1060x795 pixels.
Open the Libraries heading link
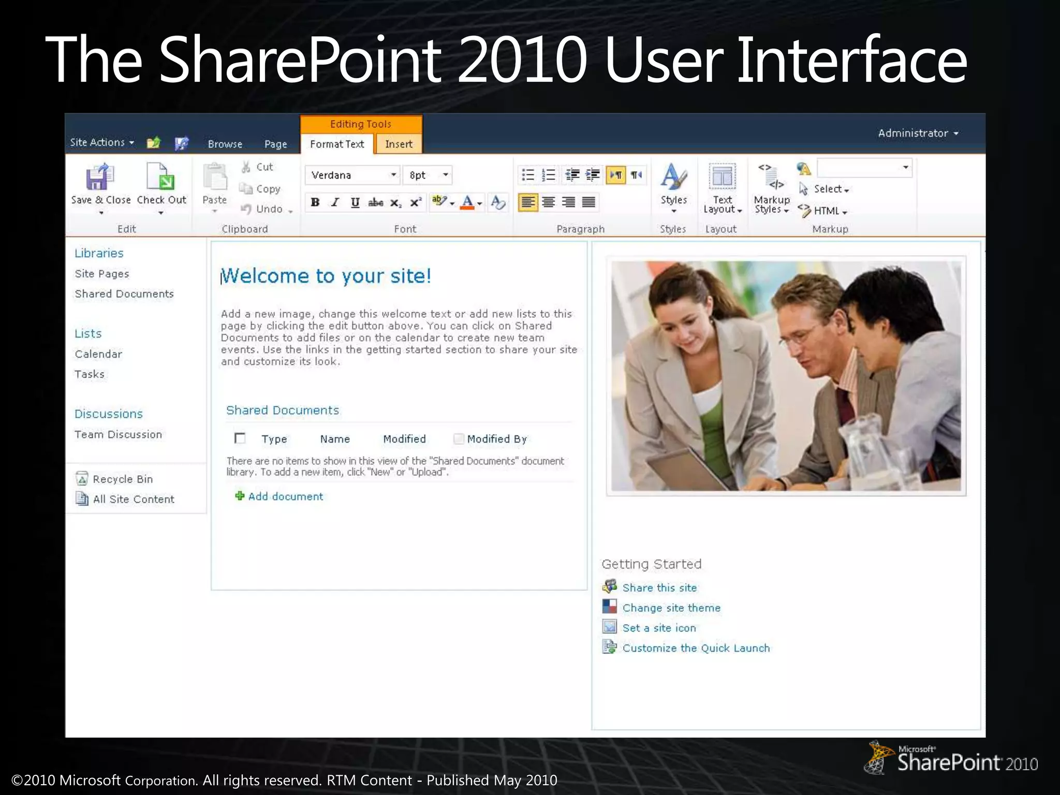[x=99, y=253]
